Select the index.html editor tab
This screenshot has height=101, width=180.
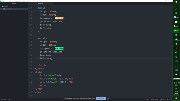point(40,3)
